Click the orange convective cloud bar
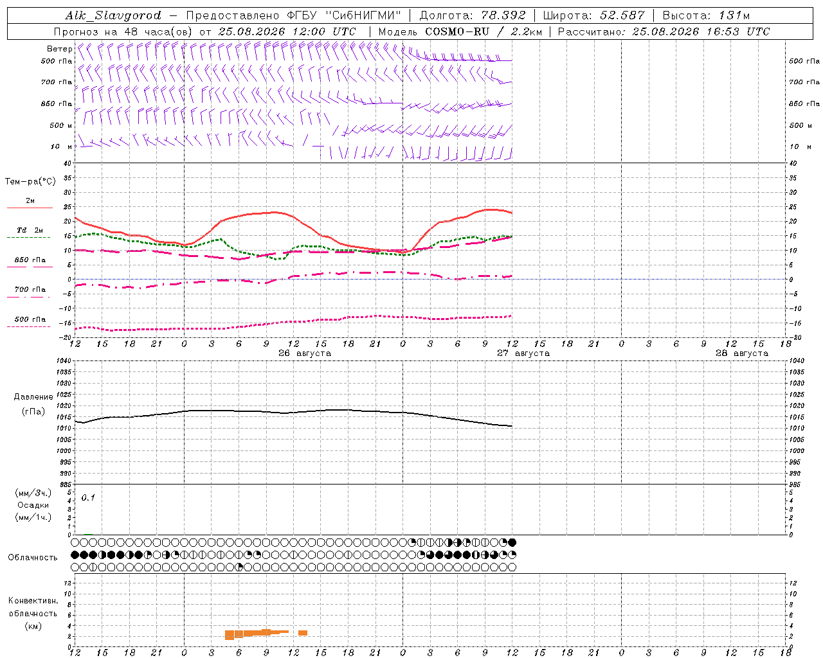Image resolution: width=823 pixels, height=658 pixels. 257,634
